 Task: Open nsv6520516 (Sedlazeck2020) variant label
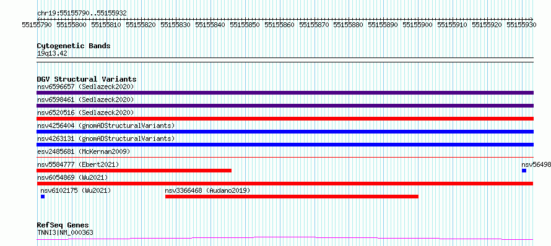click(85, 112)
